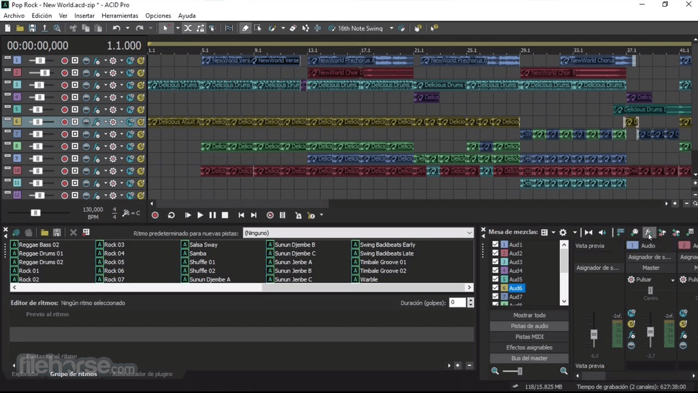Image resolution: width=698 pixels, height=393 pixels.
Task: Select the Draw pencil tool in toolbar
Action: (246, 28)
